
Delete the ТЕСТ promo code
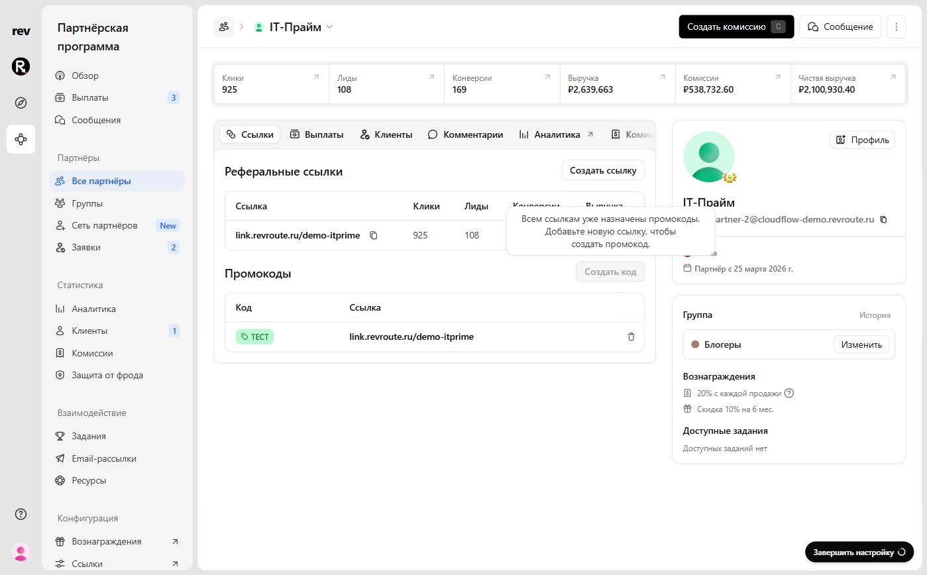pos(631,337)
